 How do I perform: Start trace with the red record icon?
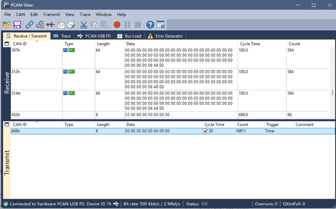(117, 25)
